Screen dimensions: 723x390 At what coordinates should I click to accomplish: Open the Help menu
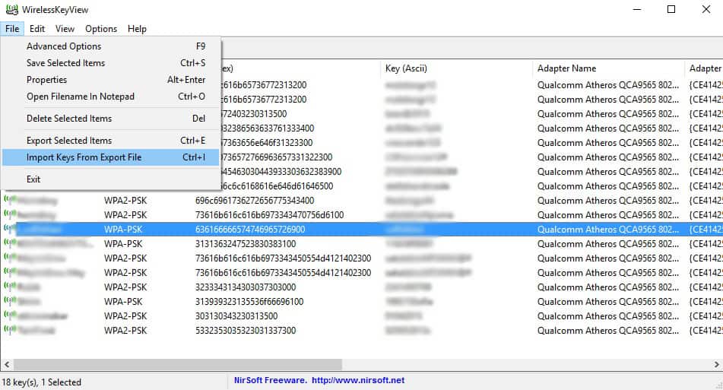tap(137, 29)
